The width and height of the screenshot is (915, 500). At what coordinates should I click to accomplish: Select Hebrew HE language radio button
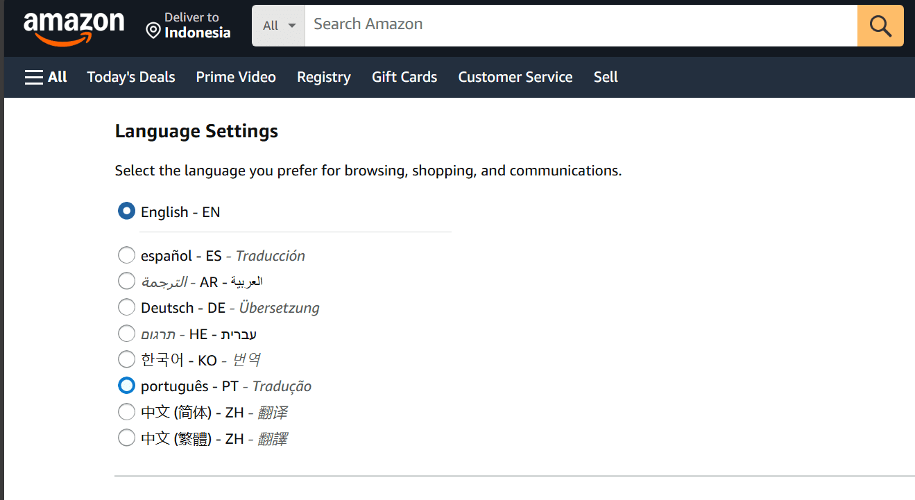click(126, 334)
